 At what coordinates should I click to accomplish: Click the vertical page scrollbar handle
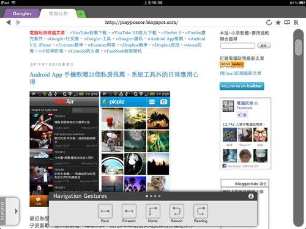point(299,47)
